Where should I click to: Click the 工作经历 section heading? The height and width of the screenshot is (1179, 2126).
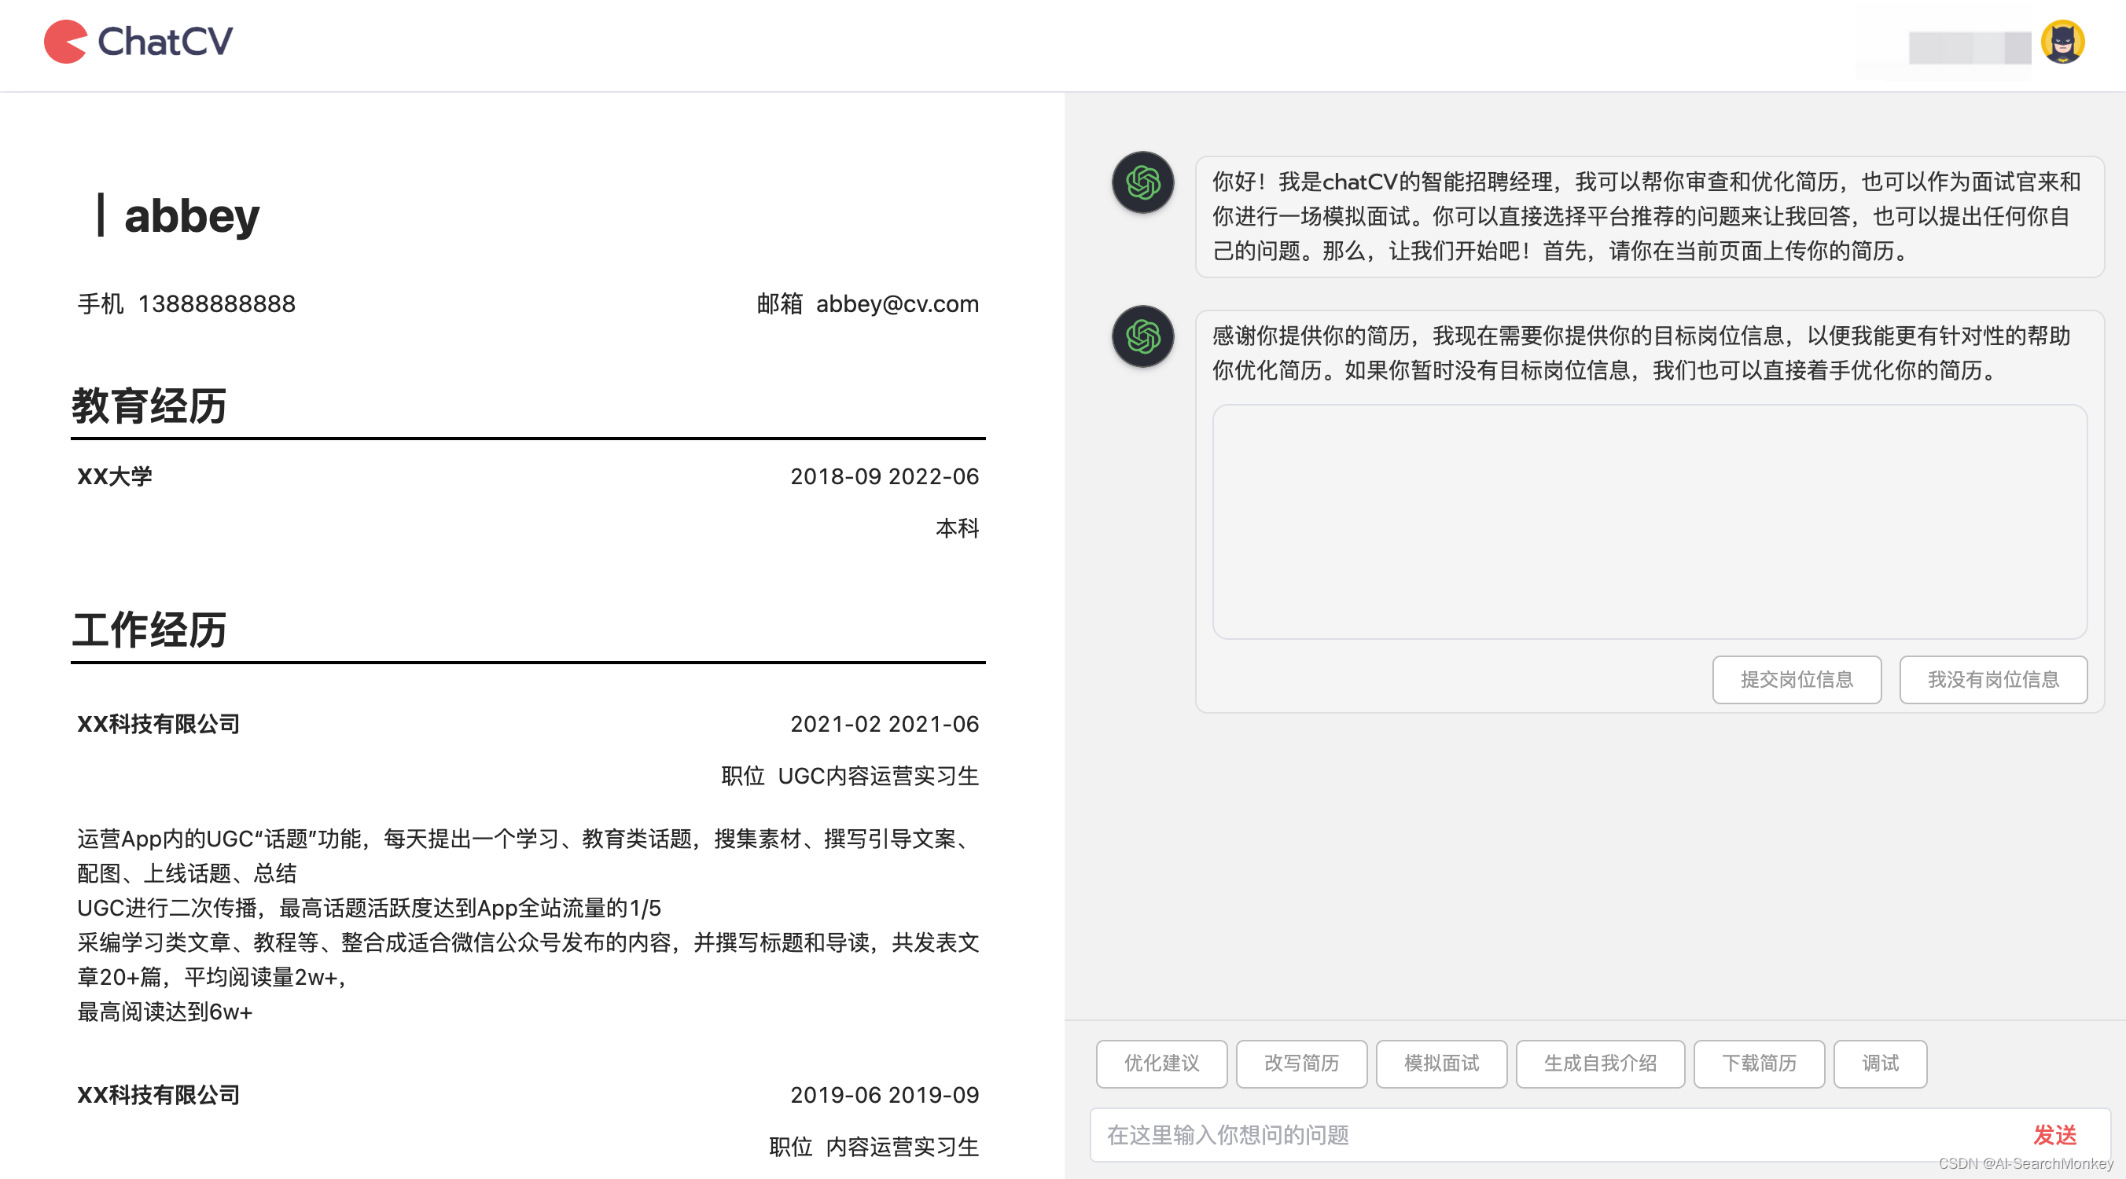click(x=149, y=630)
